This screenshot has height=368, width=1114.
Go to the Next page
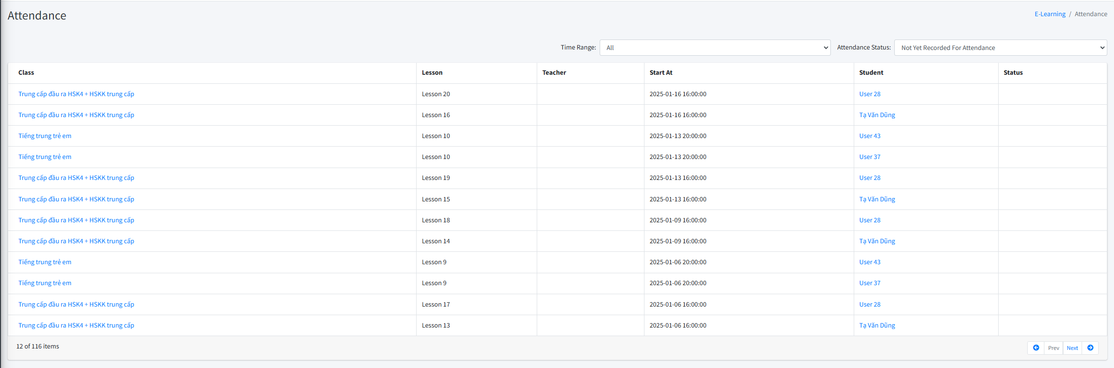click(x=1072, y=348)
